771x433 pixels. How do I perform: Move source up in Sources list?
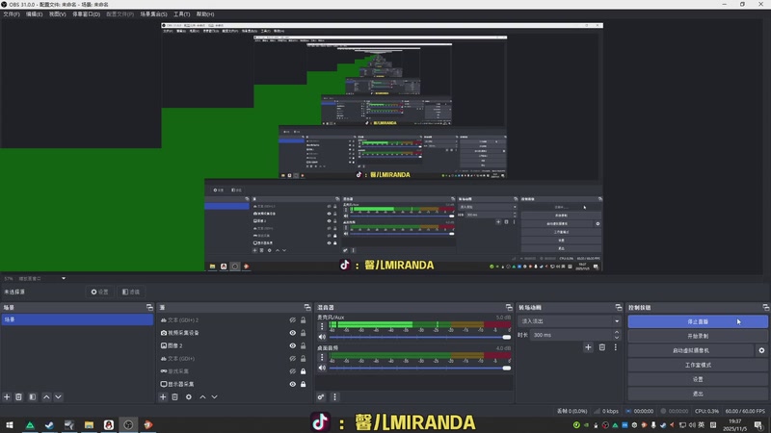point(202,396)
